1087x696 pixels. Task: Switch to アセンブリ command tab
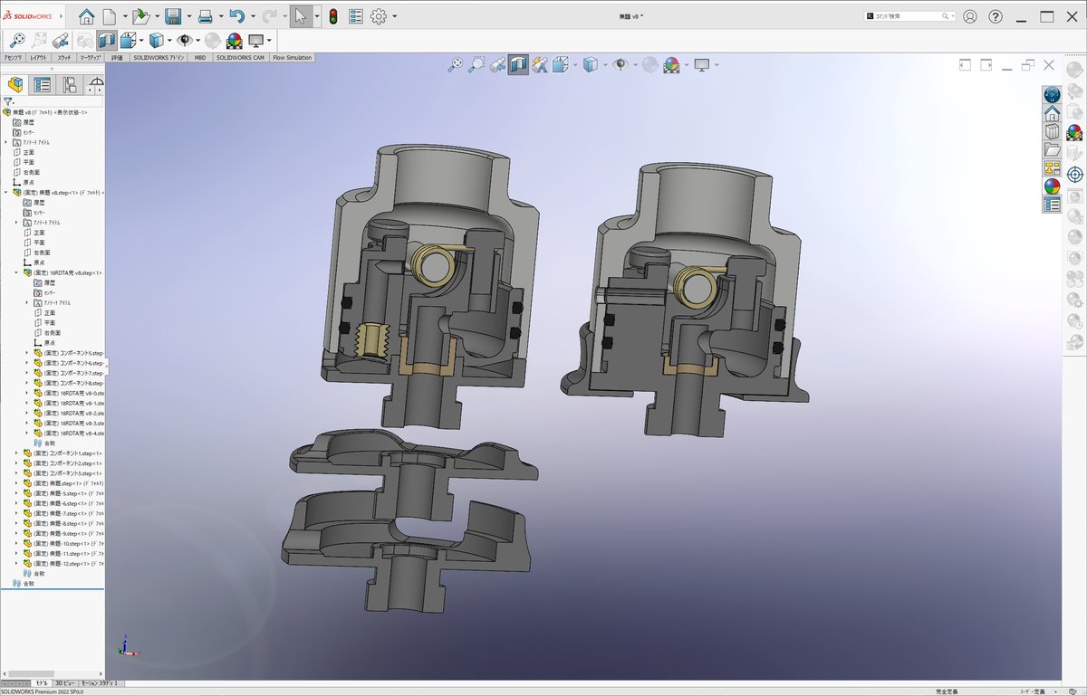pos(13,57)
